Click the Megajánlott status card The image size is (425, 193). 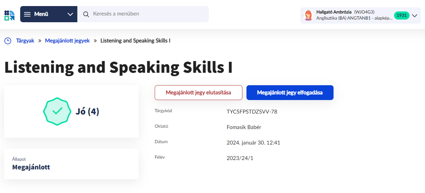[71, 164]
